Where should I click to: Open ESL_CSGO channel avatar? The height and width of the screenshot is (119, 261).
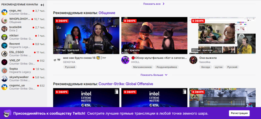click(4, 54)
